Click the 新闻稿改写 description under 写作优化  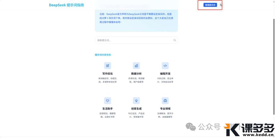point(107,80)
